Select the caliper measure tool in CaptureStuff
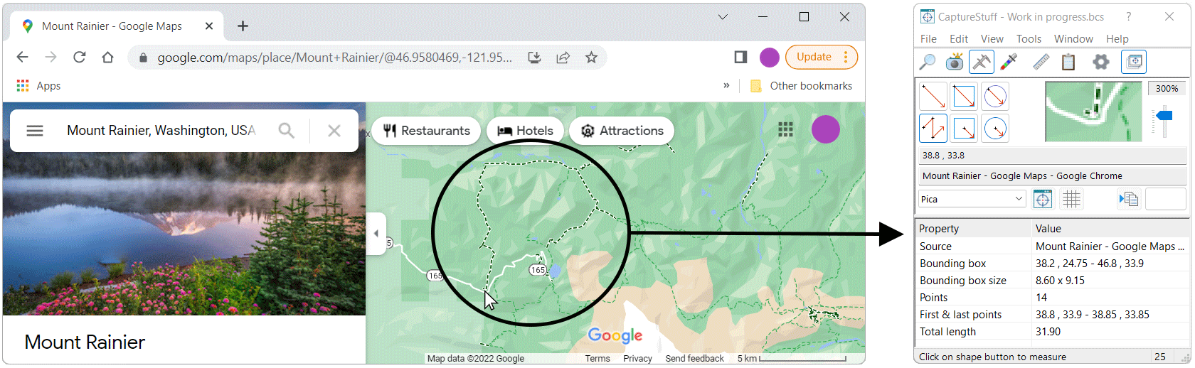Screen dimensions: 1195x368 pos(982,62)
